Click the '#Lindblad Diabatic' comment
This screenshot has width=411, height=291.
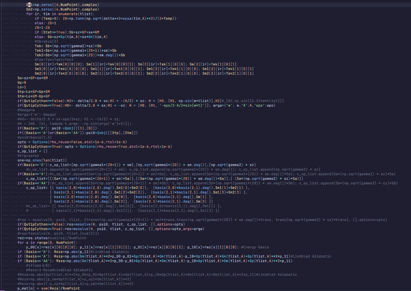tap(110, 252)
